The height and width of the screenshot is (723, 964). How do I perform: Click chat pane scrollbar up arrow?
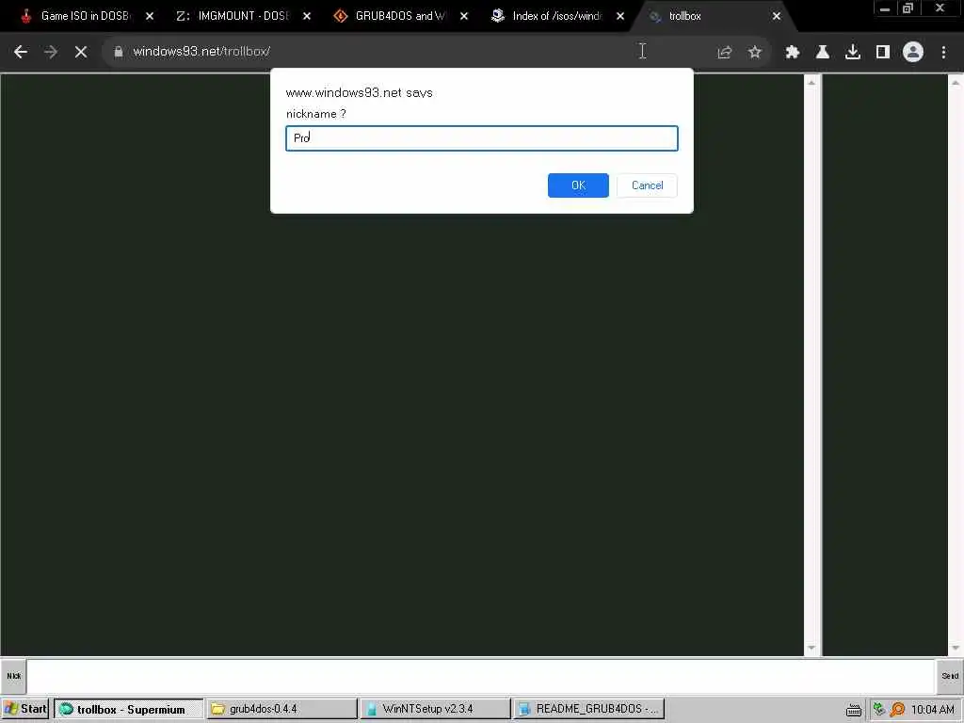click(811, 82)
